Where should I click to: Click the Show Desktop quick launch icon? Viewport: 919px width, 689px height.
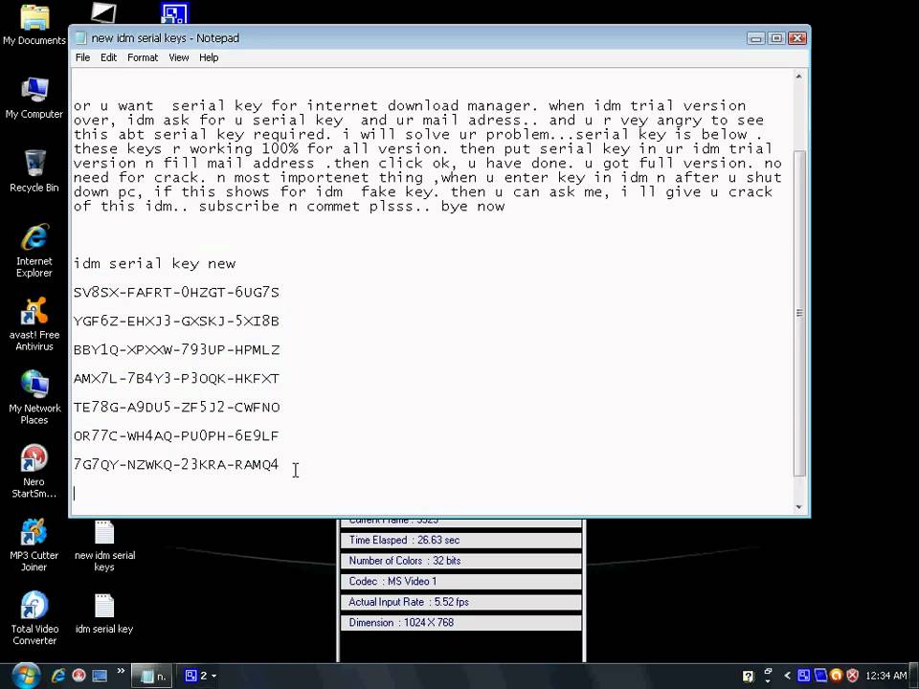pos(100,676)
